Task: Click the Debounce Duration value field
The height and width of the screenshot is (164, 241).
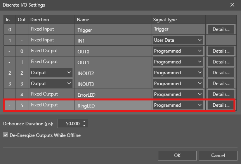Action: pos(69,123)
